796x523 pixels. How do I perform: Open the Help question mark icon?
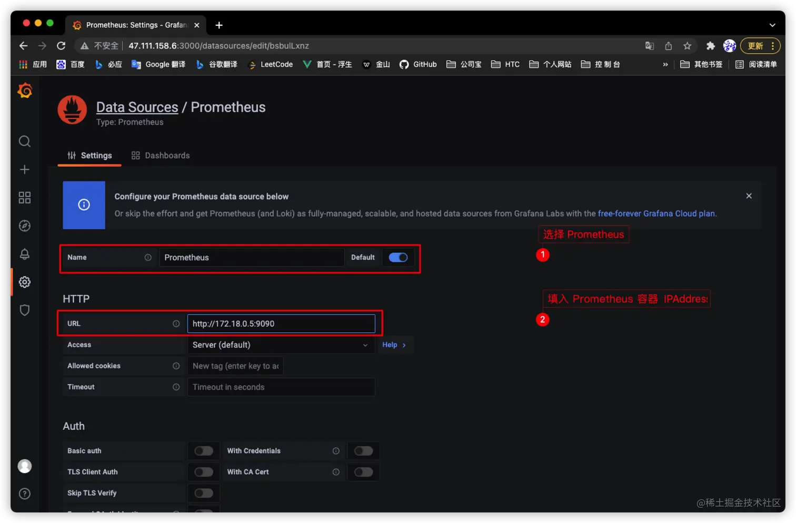[25, 494]
